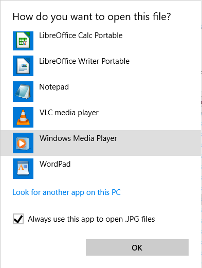Click the LibreOffice Calc Portable spreadsheet icon
Image resolution: width=202 pixels, height=268 pixels.
point(23,41)
